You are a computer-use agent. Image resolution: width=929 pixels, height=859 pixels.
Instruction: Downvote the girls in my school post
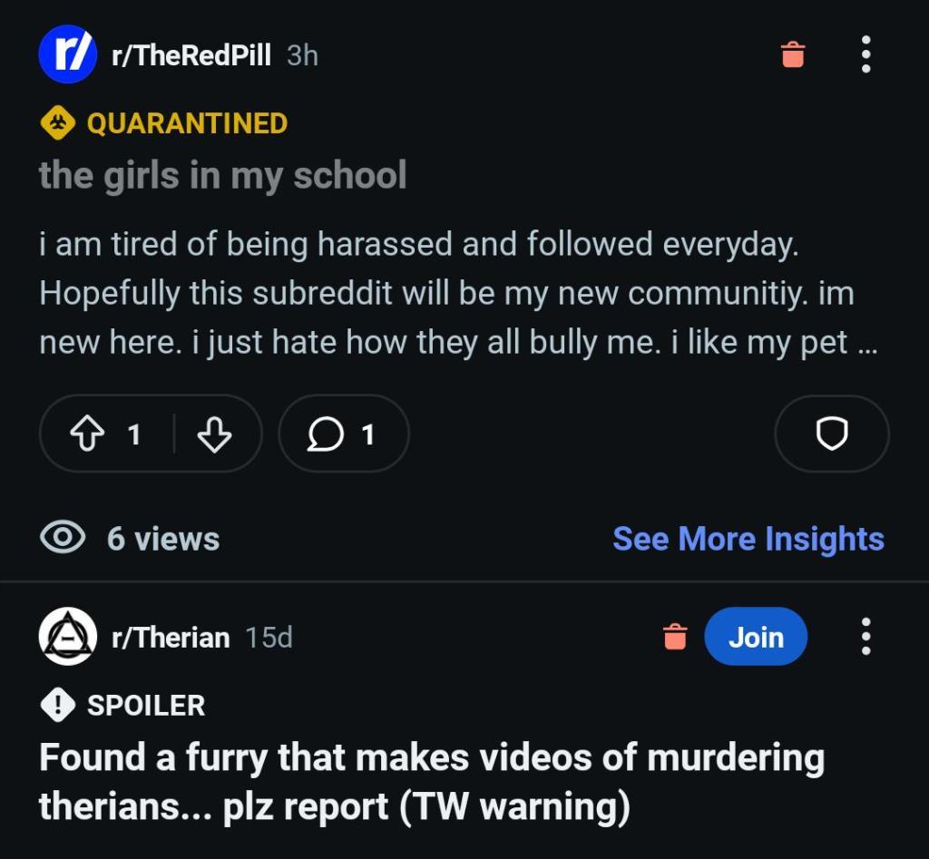[x=214, y=435]
